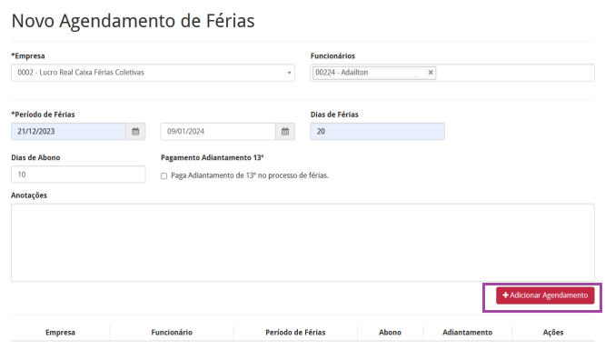This screenshot has width=605, height=350.
Task: Click the *Período de Férias field label
Action: pos(43,115)
